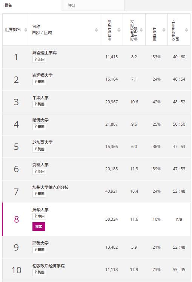
Task: Switch to the 排名 tab
Action: 31,5
